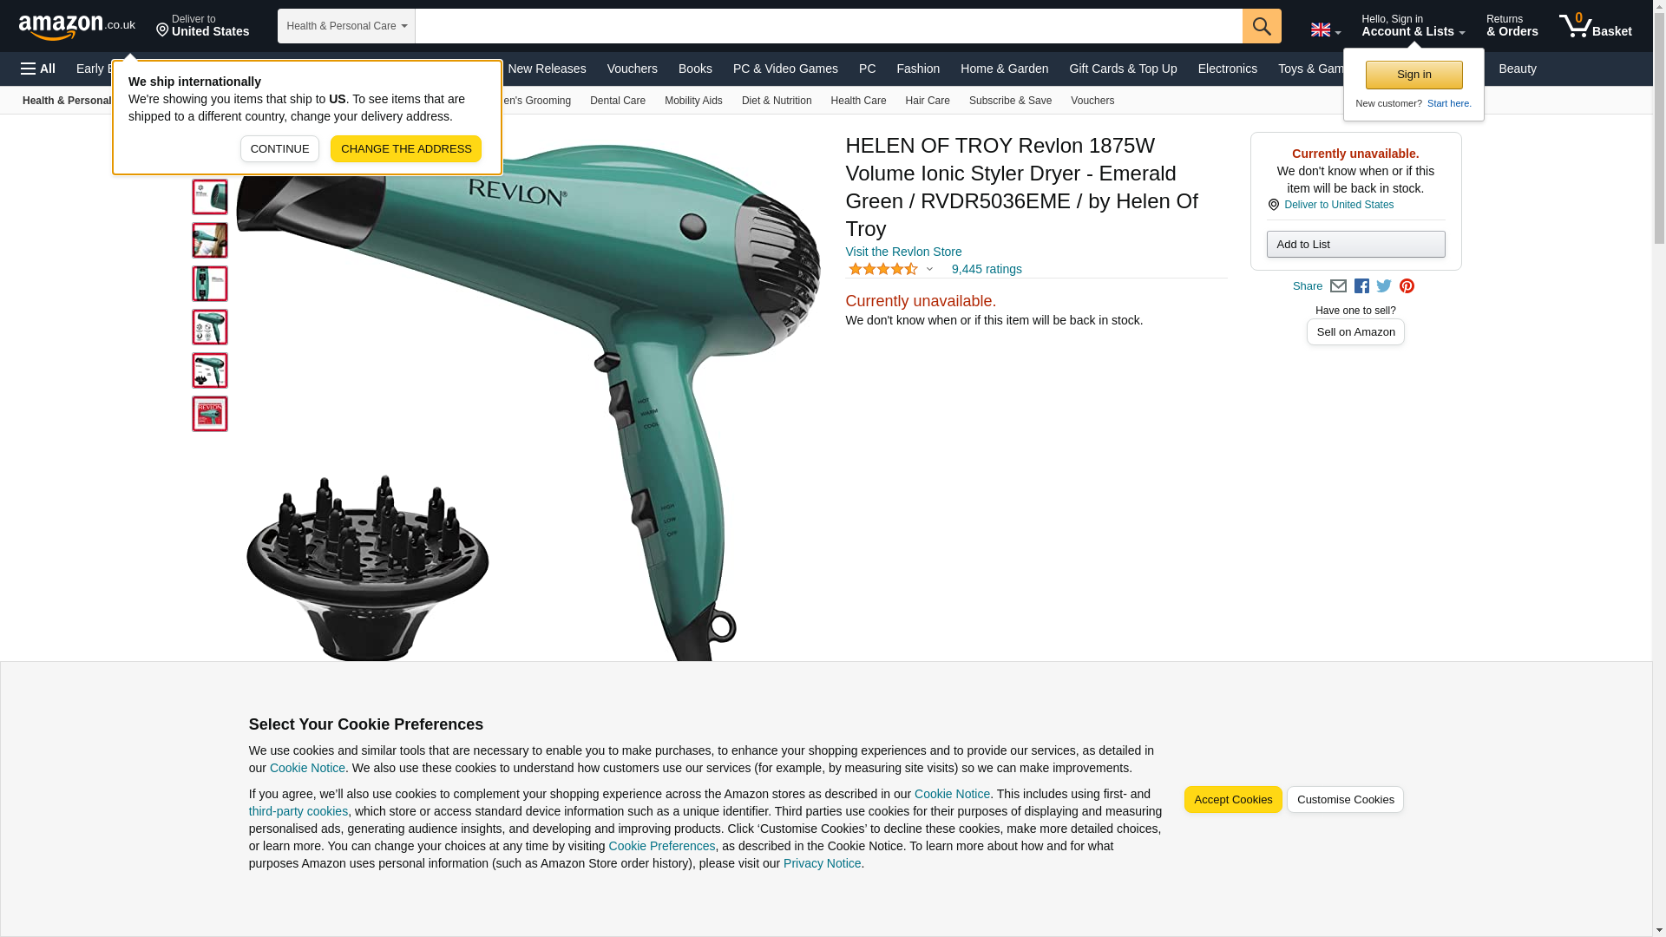The width and height of the screenshot is (1666, 937).
Task: Open the All hamburger menu
Action: [38, 69]
